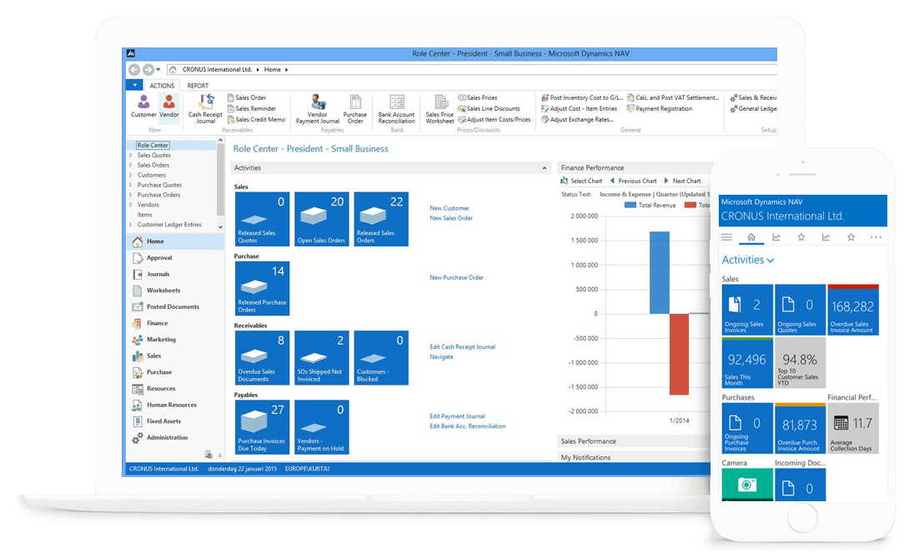Go to Next Chart in Finance Performance
Image resolution: width=909 pixels, height=552 pixels.
pyautogui.click(x=682, y=182)
